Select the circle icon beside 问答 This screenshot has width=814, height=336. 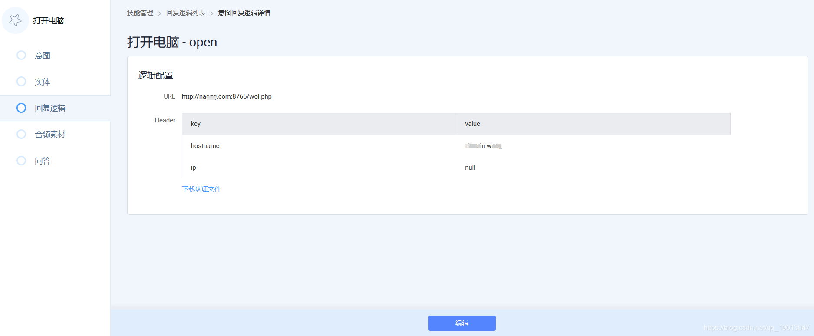[x=21, y=161]
